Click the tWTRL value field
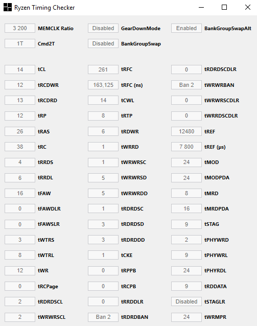 [x=20, y=255]
